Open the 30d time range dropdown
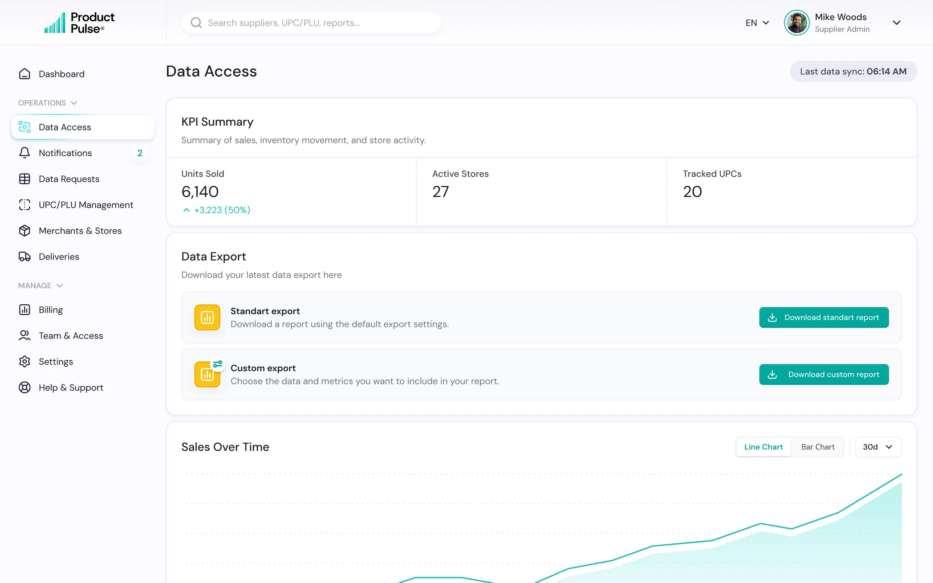933x583 pixels. point(878,447)
